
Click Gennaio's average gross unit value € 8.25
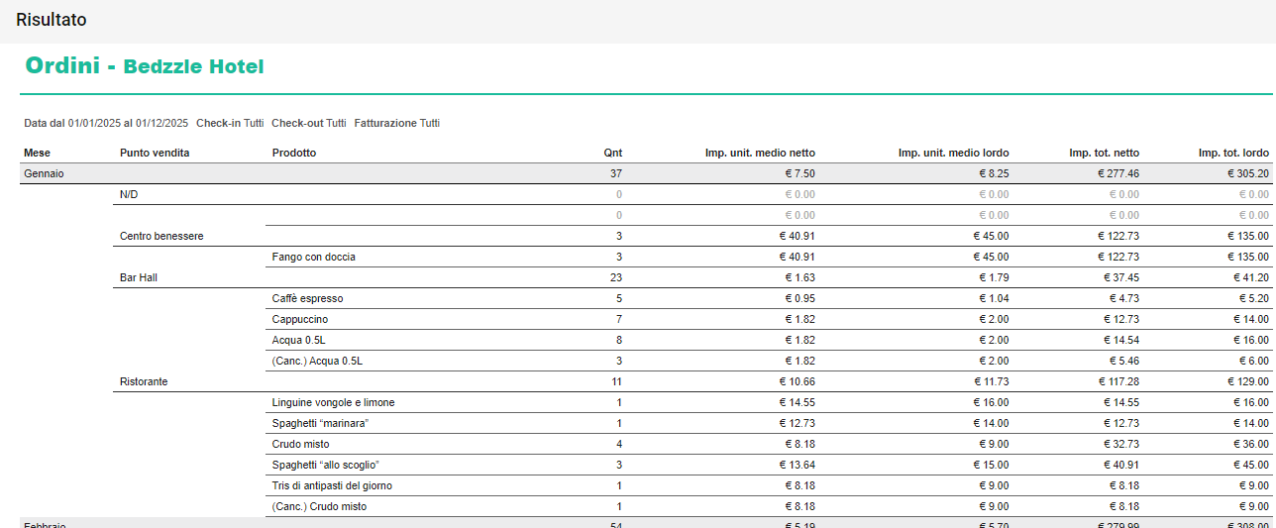994,173
